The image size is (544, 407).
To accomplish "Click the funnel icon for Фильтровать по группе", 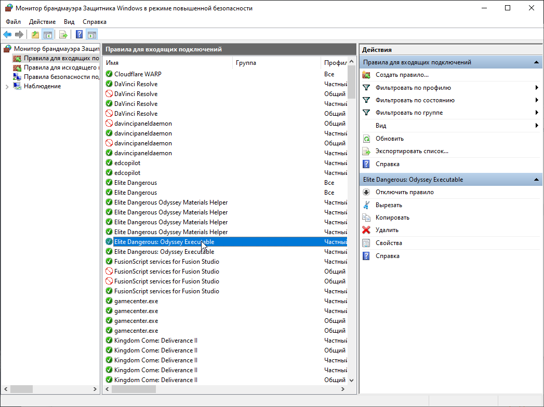I will coord(366,113).
